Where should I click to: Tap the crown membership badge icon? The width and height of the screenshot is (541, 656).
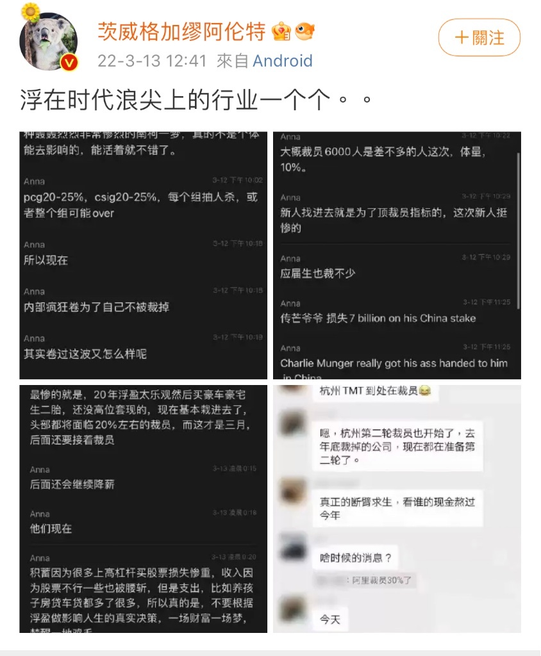point(281,31)
